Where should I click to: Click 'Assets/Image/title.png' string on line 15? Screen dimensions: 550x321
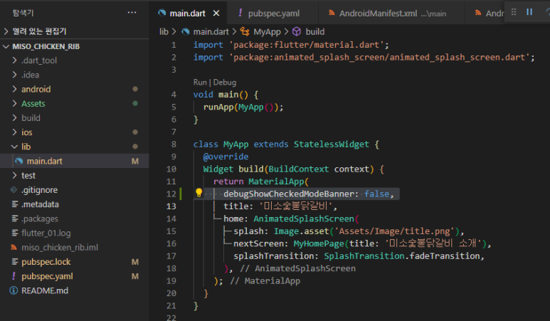click(394, 231)
